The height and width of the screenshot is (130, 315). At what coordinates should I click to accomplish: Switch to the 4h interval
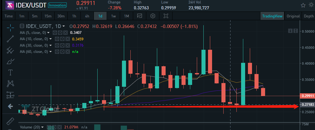click(x=87, y=16)
